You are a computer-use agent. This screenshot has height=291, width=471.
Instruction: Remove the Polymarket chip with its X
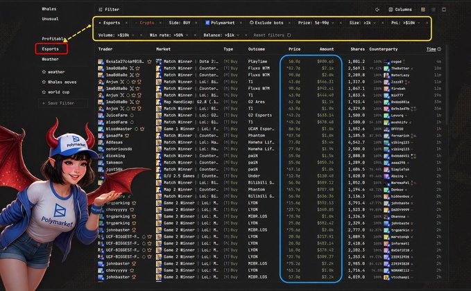click(241, 23)
